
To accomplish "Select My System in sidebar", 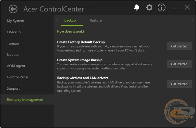I will pos(16,21).
